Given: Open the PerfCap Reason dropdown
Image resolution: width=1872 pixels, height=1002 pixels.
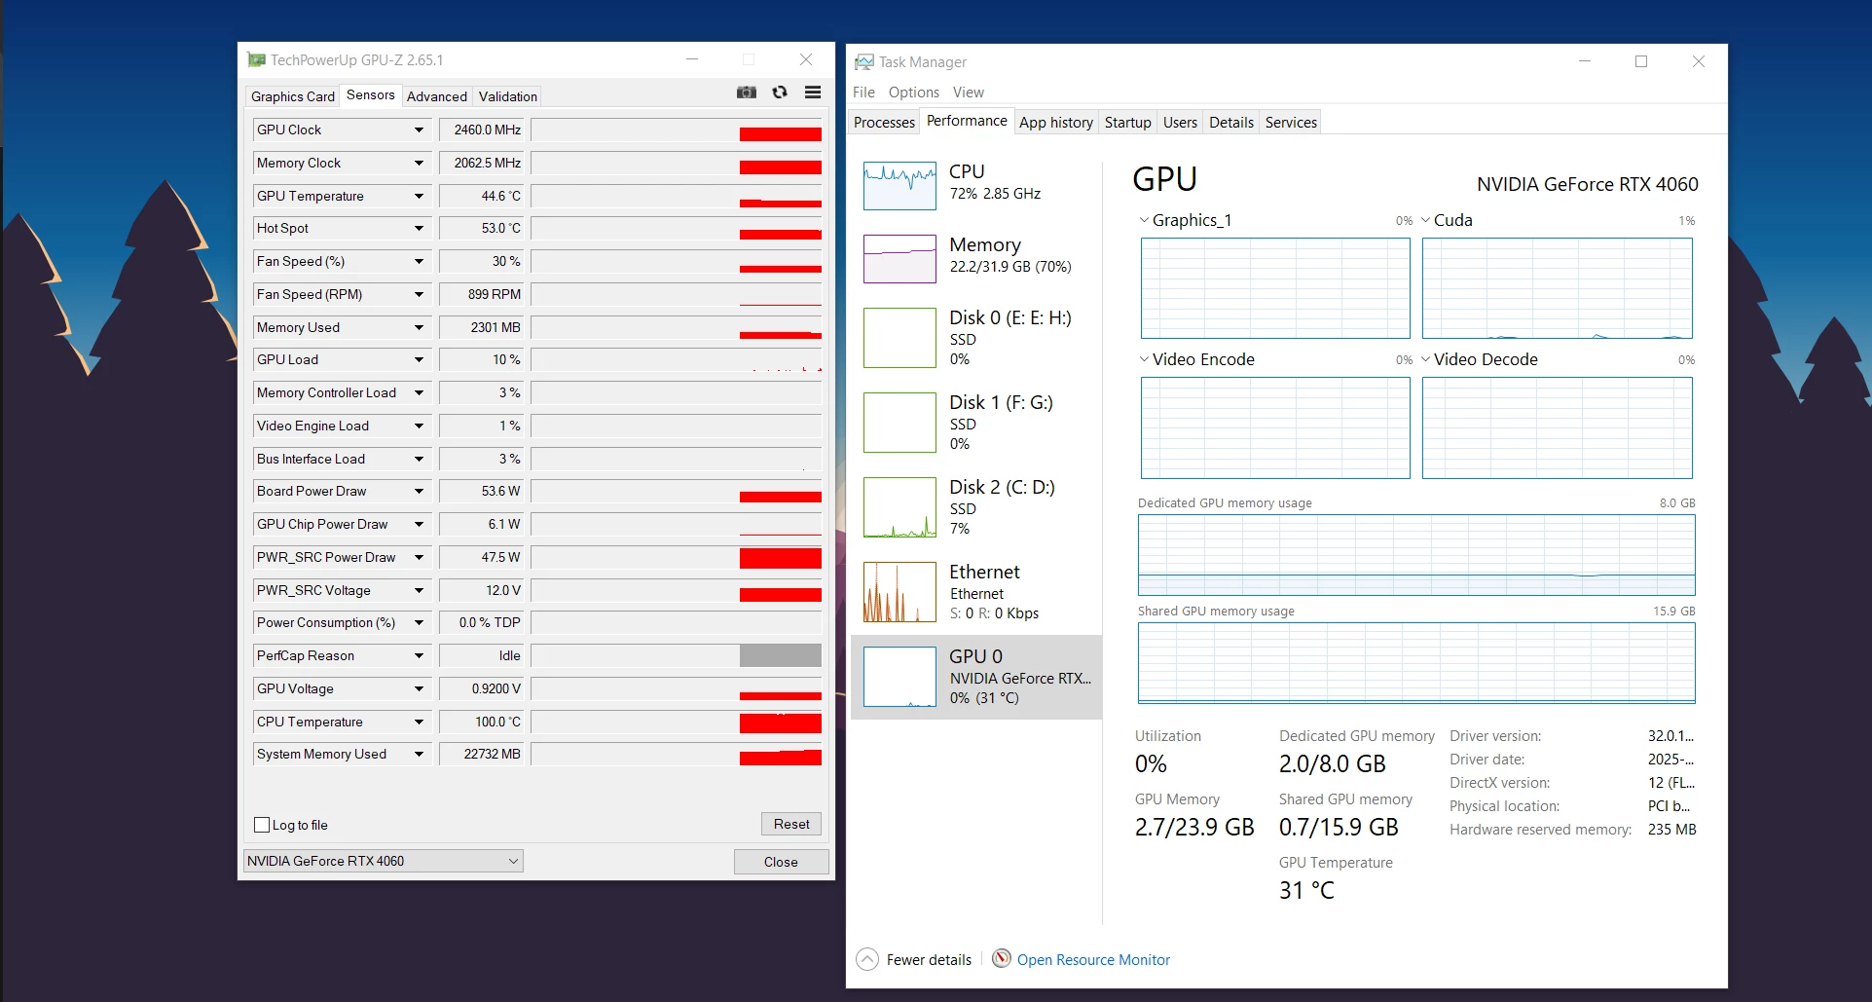Looking at the screenshot, I should [x=419, y=655].
